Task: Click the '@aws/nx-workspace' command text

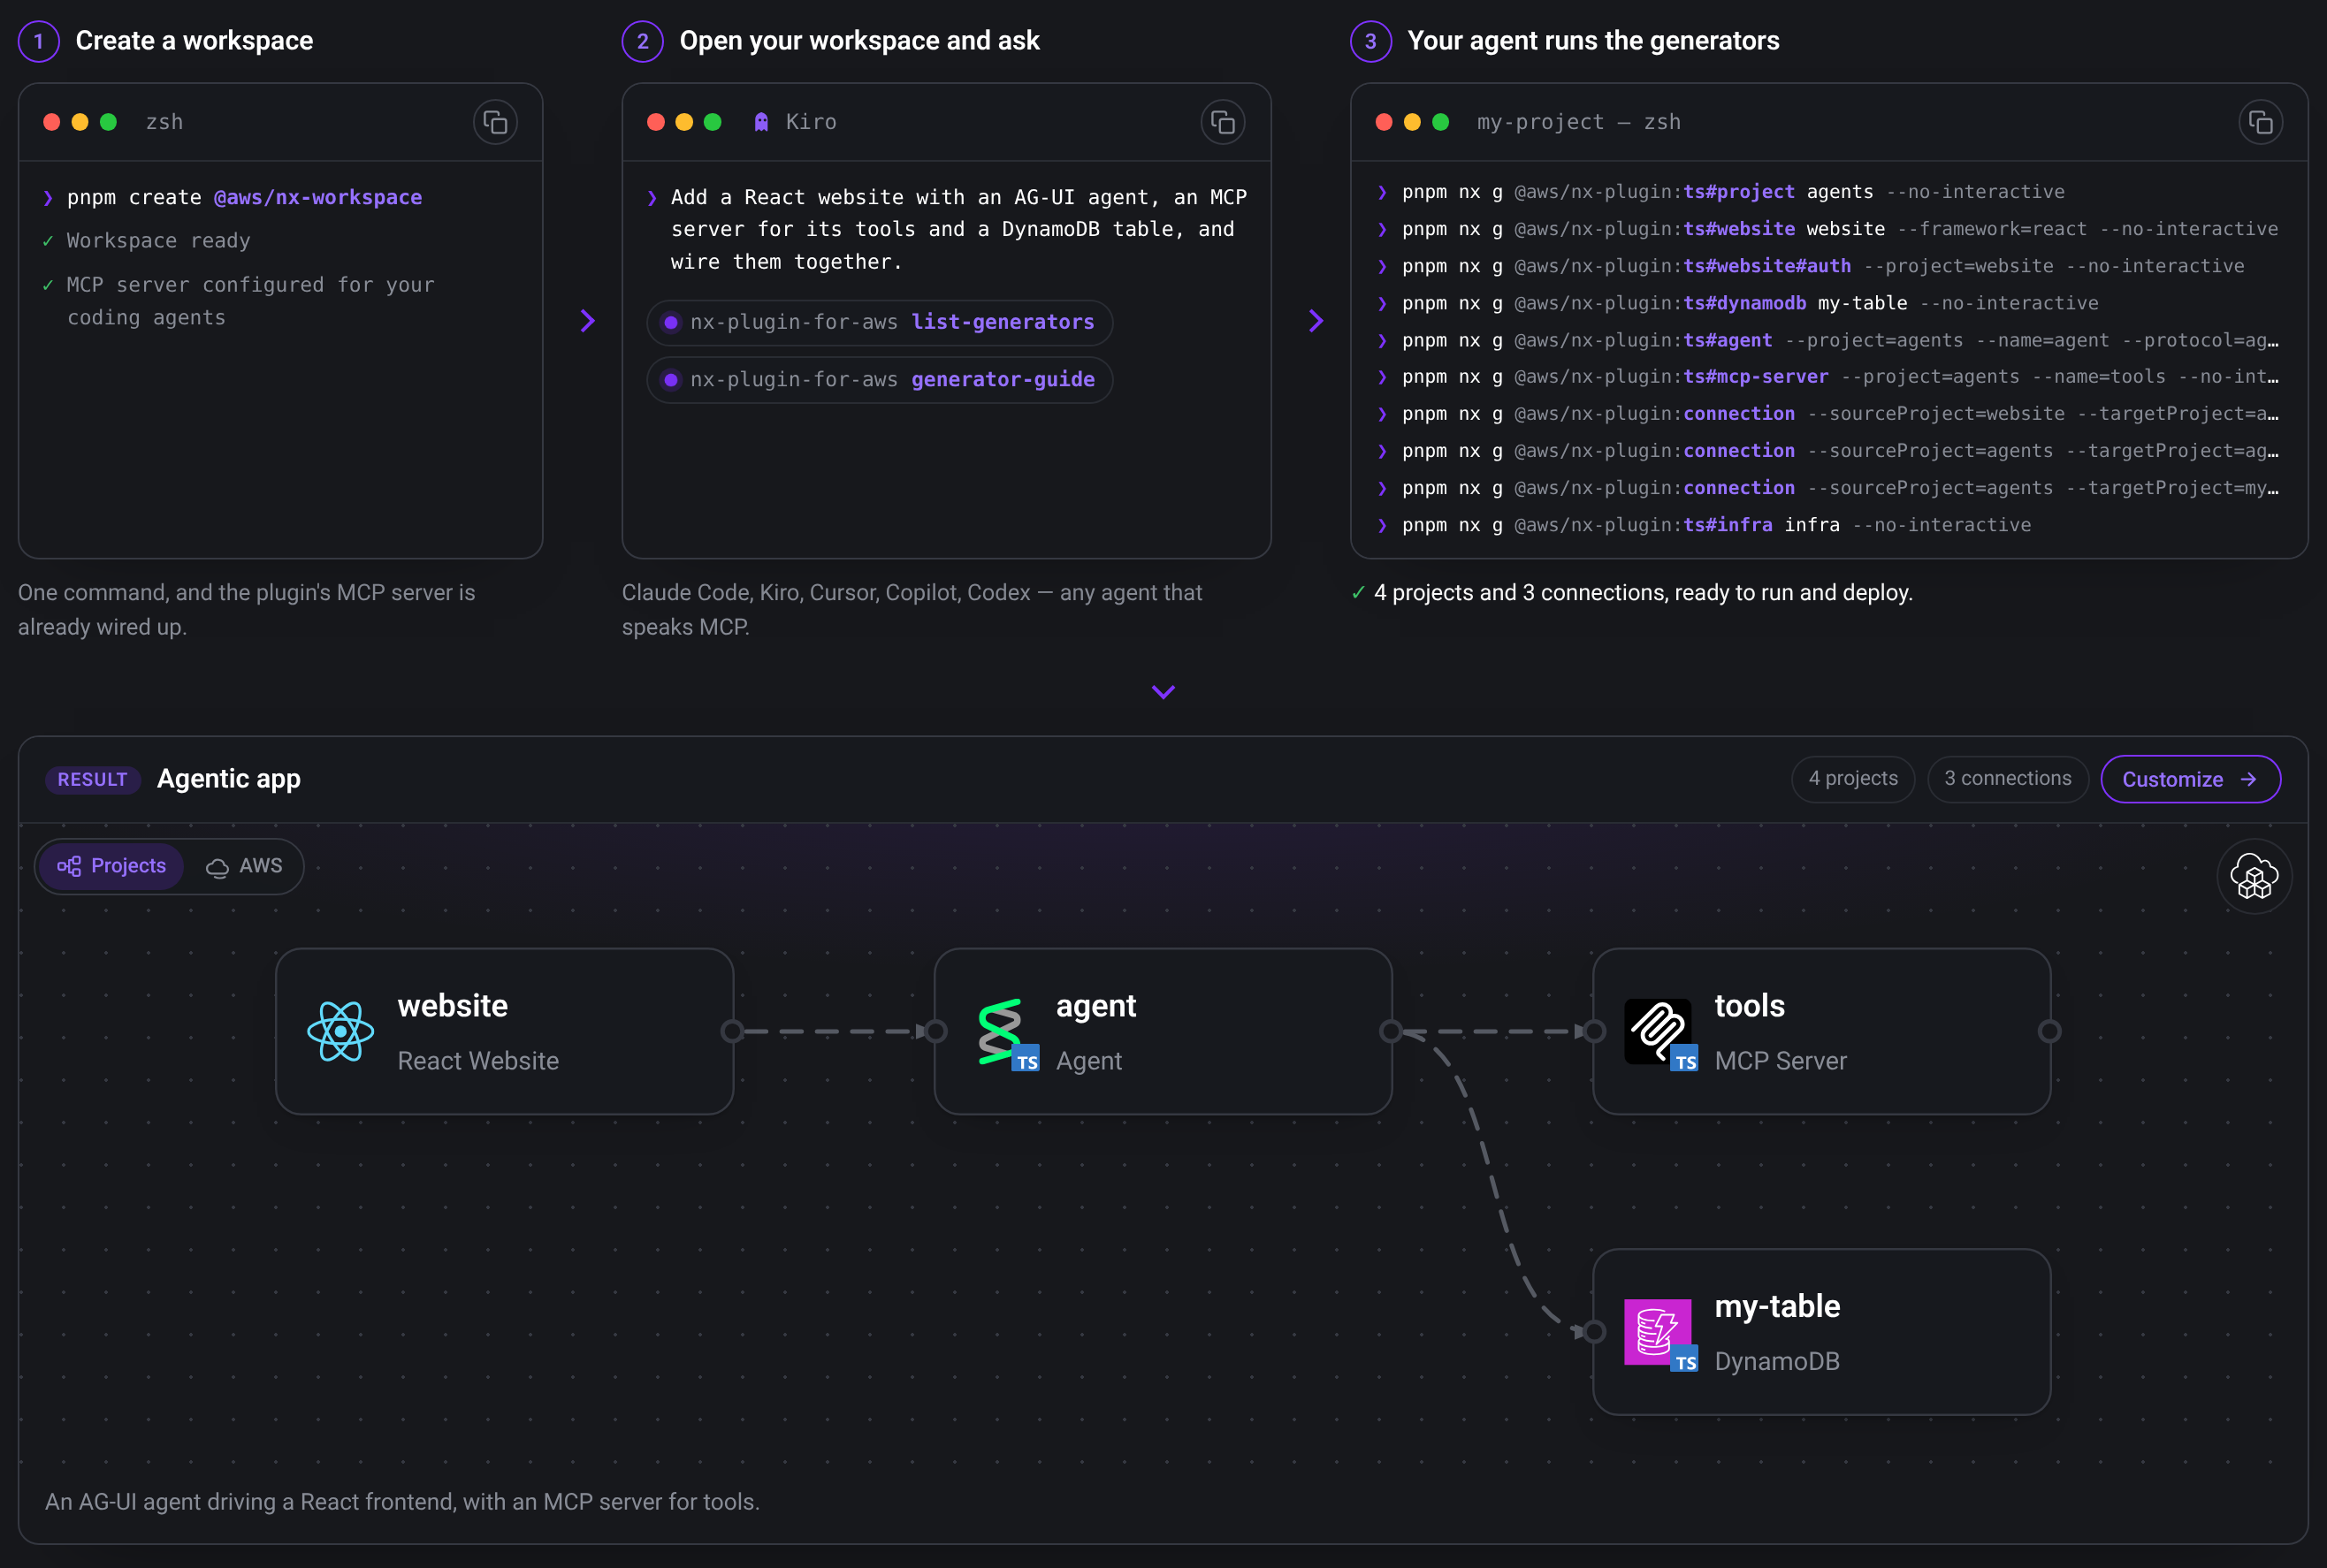Action: pos(318,198)
